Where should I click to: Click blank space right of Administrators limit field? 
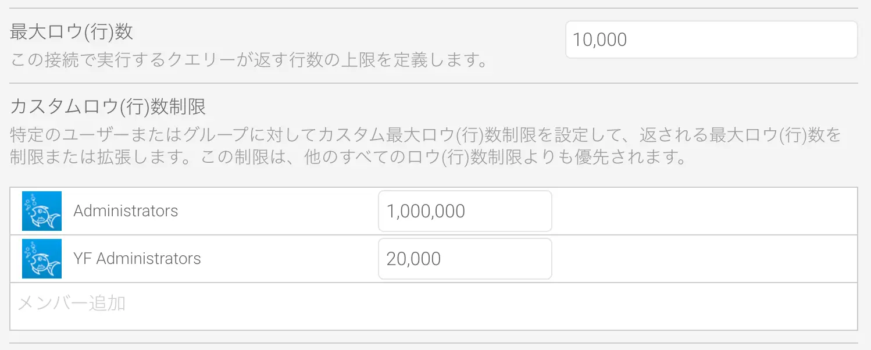point(704,211)
